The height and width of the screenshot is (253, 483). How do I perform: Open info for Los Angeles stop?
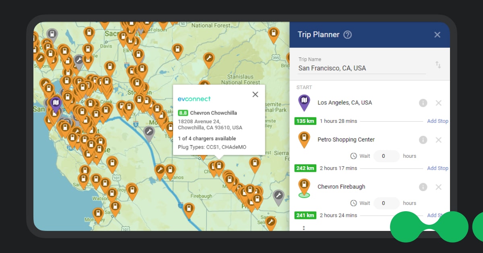423,103
